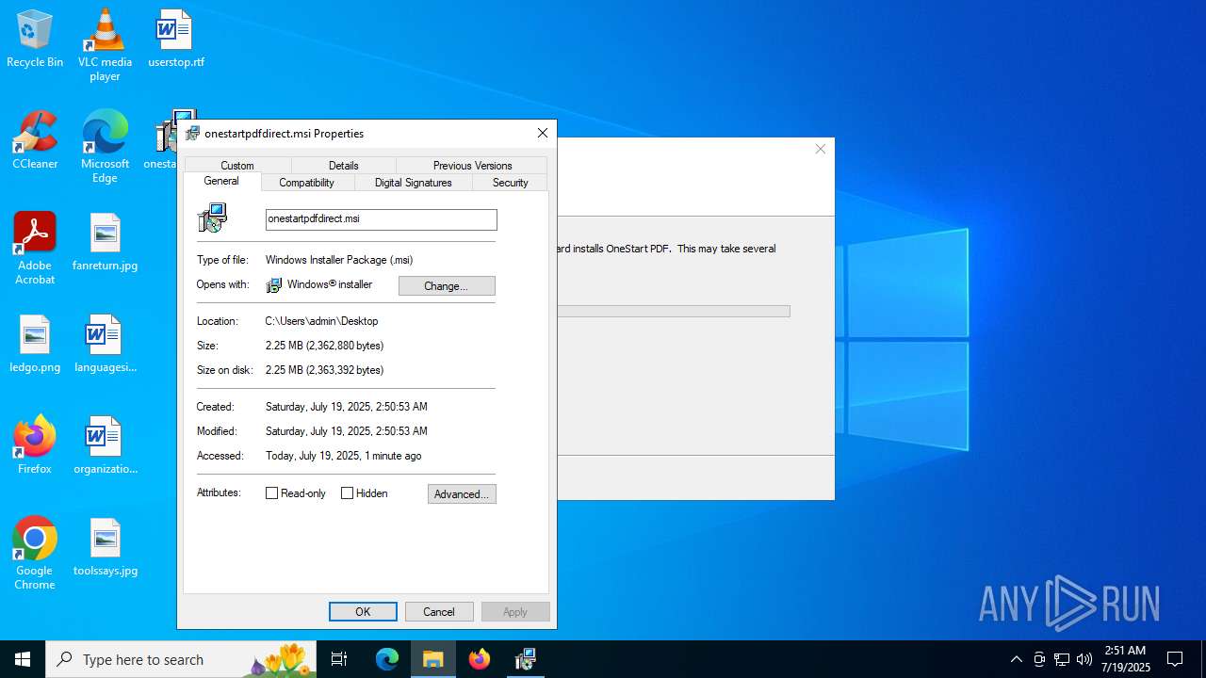Click the taskbar clock and date
Viewport: 1206px width, 678px height.
tap(1124, 659)
